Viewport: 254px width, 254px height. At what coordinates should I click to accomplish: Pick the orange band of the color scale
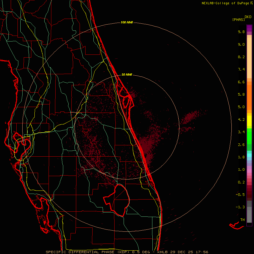[249, 97]
